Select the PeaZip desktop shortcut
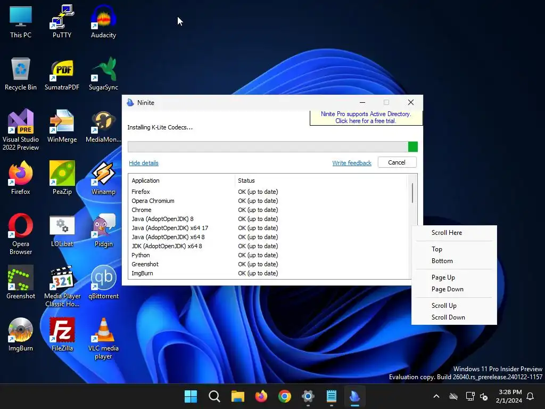The width and height of the screenshot is (545, 409). (x=62, y=178)
